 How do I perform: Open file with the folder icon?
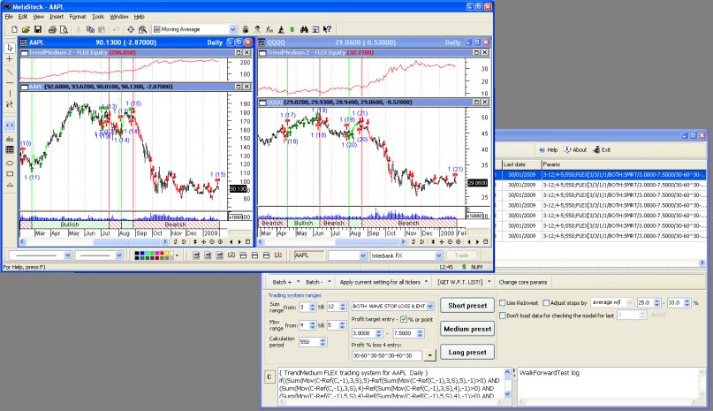pyautogui.click(x=25, y=29)
